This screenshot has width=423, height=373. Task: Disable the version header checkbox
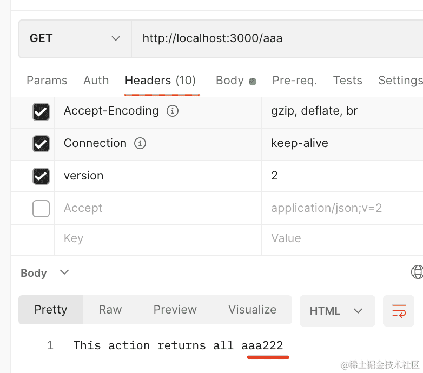click(x=41, y=176)
